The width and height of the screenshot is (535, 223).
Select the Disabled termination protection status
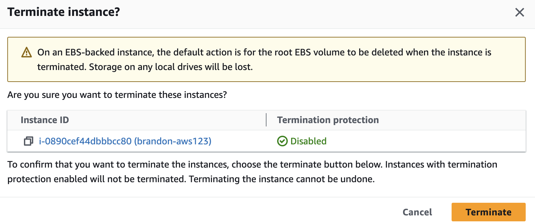click(x=308, y=141)
